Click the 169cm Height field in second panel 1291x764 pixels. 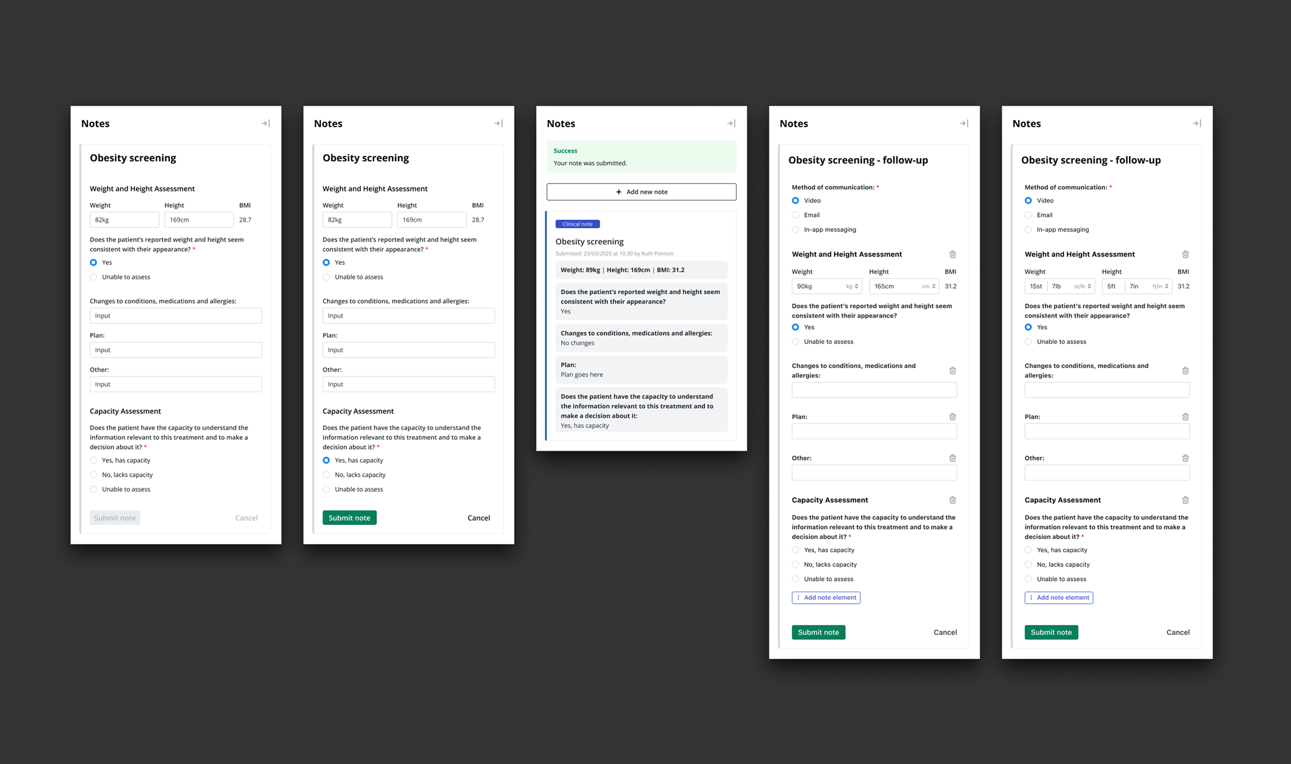coord(432,220)
